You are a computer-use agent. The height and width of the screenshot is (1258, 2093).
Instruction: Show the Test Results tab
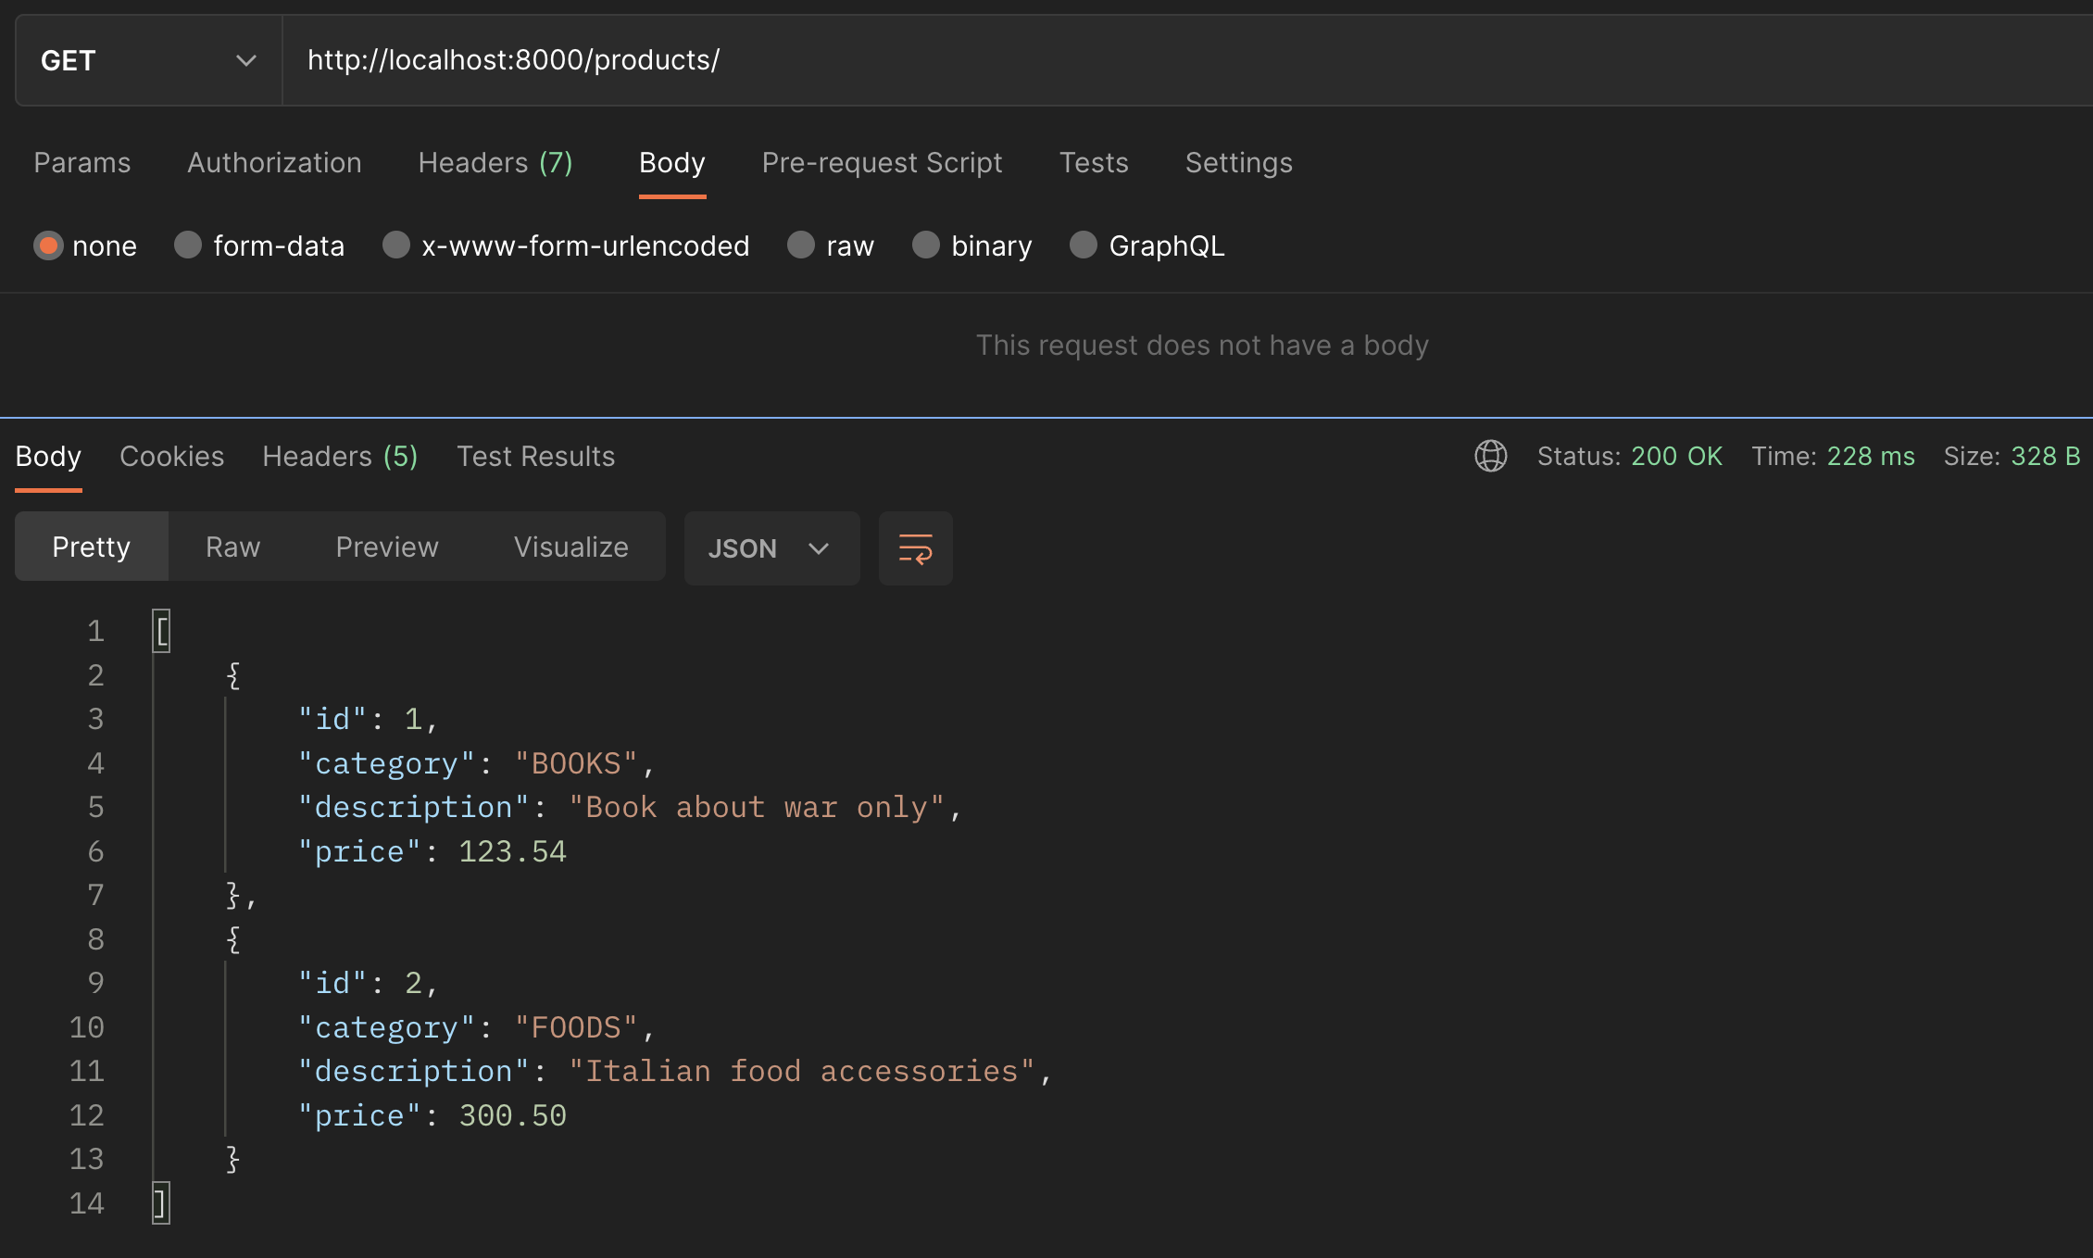(535, 456)
